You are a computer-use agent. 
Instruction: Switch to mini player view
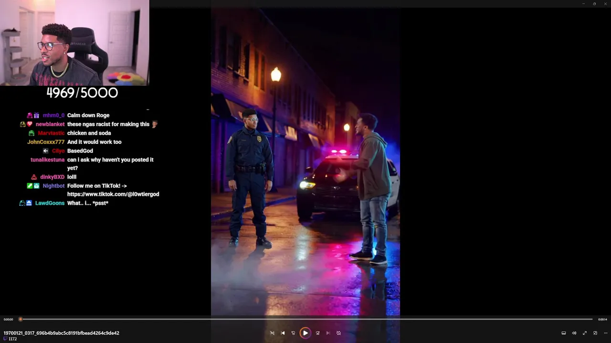pos(595,333)
